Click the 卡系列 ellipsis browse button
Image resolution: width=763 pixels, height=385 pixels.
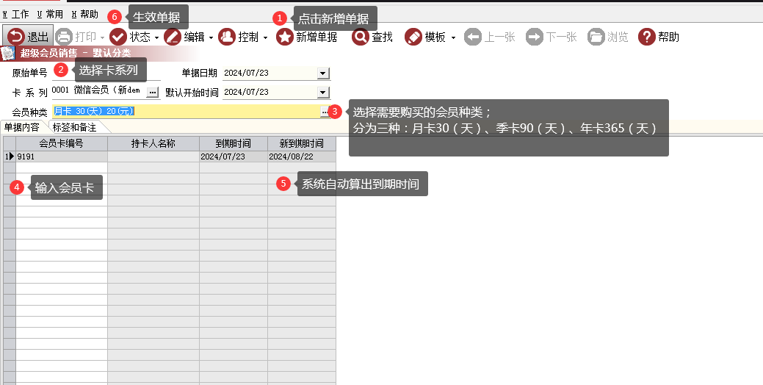click(153, 92)
